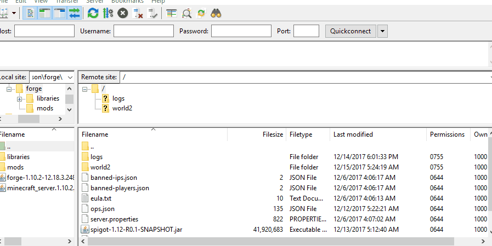Sort remote list by Filename column
The width and height of the screenshot is (492, 246).
point(153,134)
